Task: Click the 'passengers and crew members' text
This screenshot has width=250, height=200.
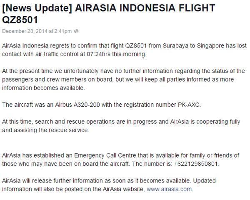Action: coord(42,79)
